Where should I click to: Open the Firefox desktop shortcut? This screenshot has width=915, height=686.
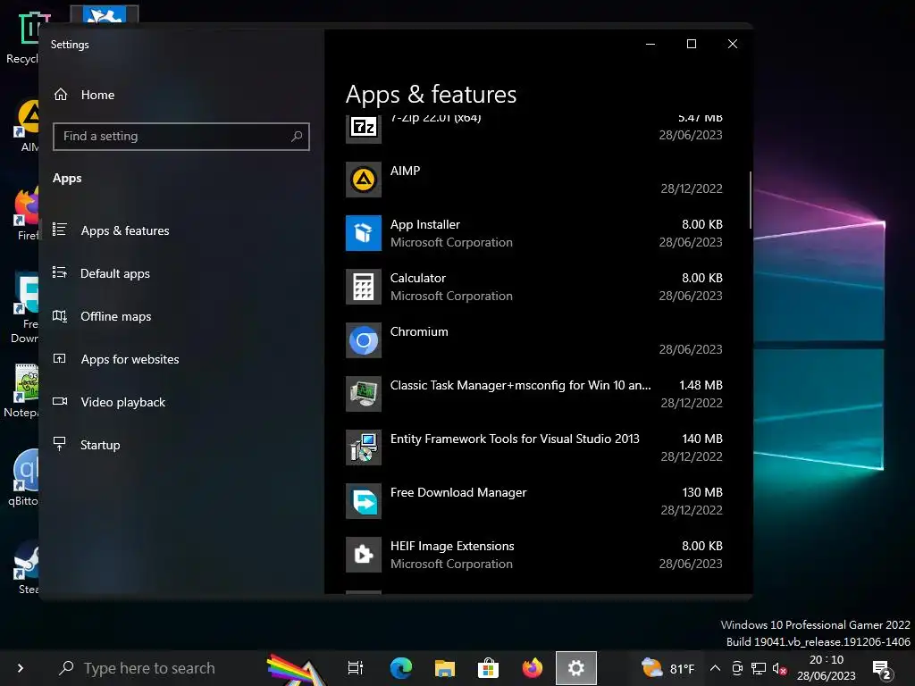pos(27,214)
